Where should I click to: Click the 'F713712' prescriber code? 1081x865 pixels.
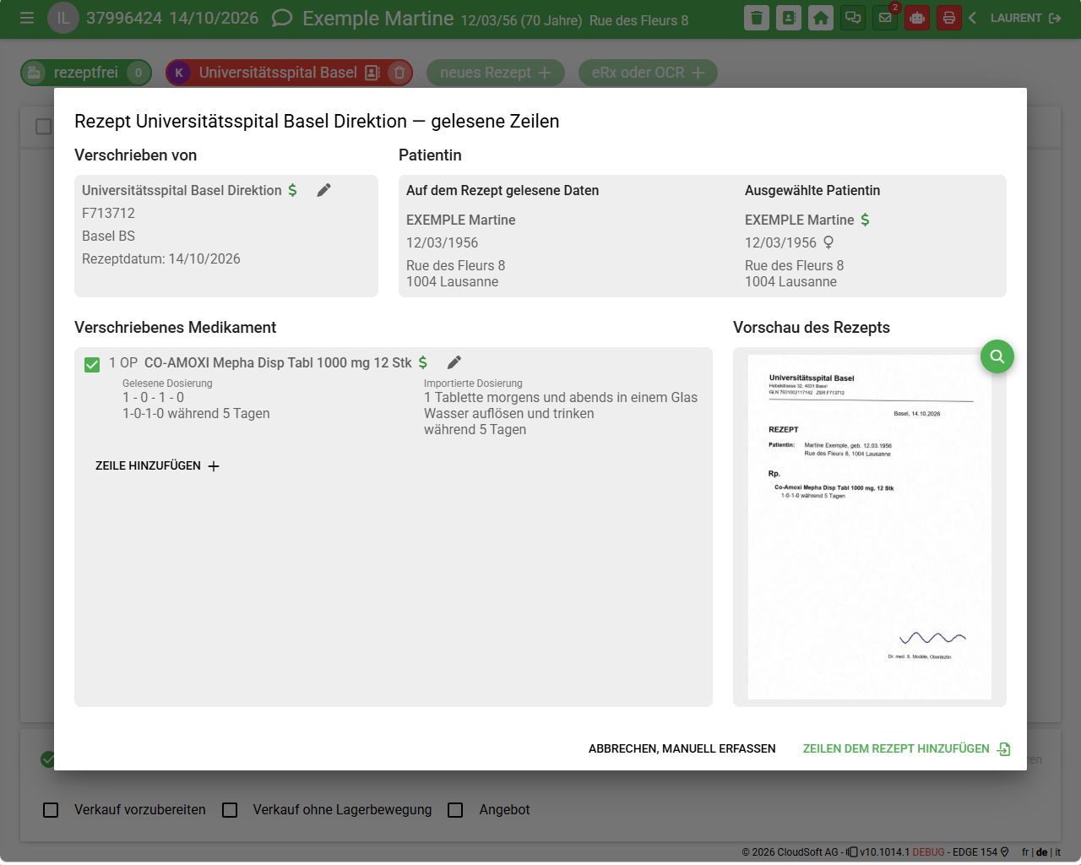108,214
